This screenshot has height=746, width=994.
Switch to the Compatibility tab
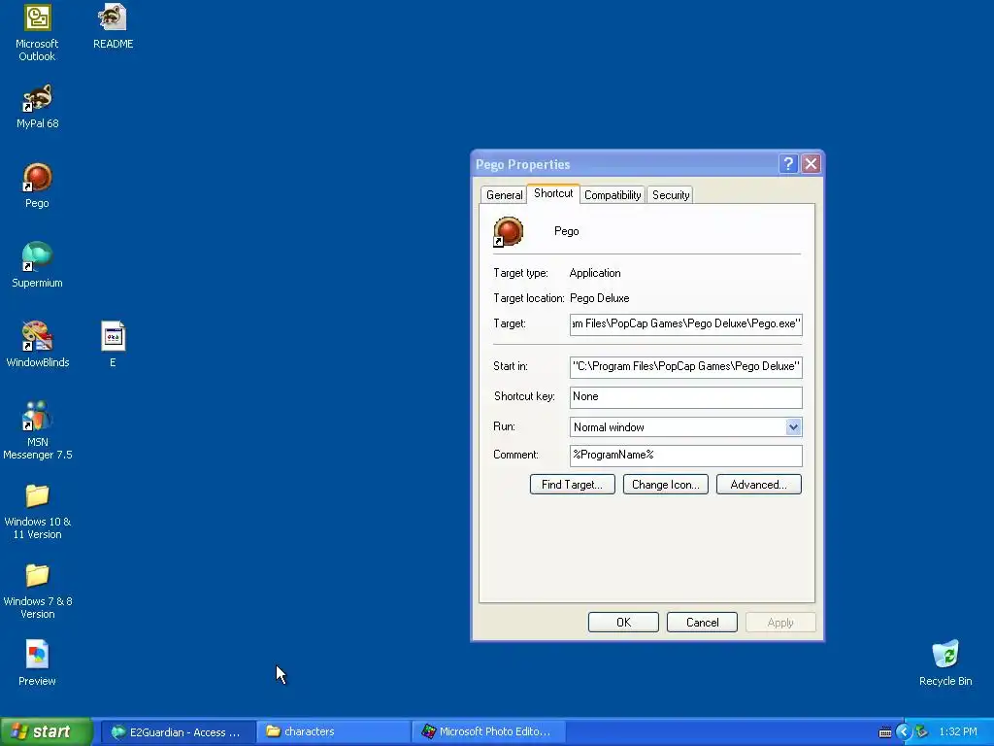click(613, 194)
